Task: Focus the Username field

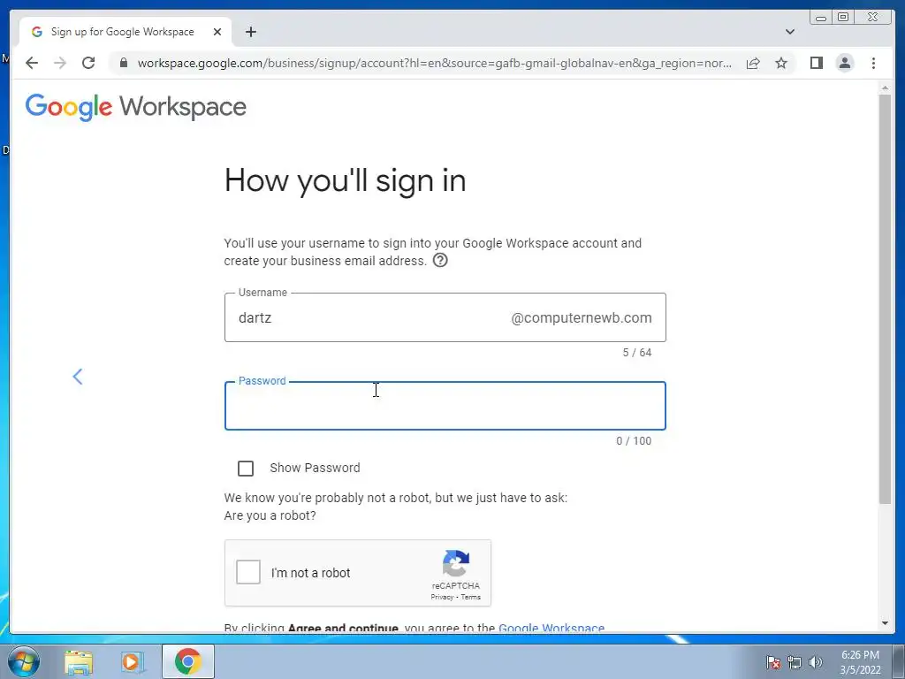Action: (445, 317)
